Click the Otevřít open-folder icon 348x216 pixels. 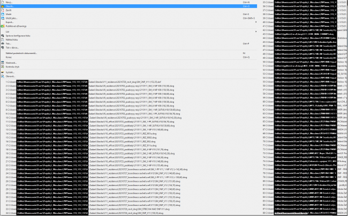tap(3, 6)
